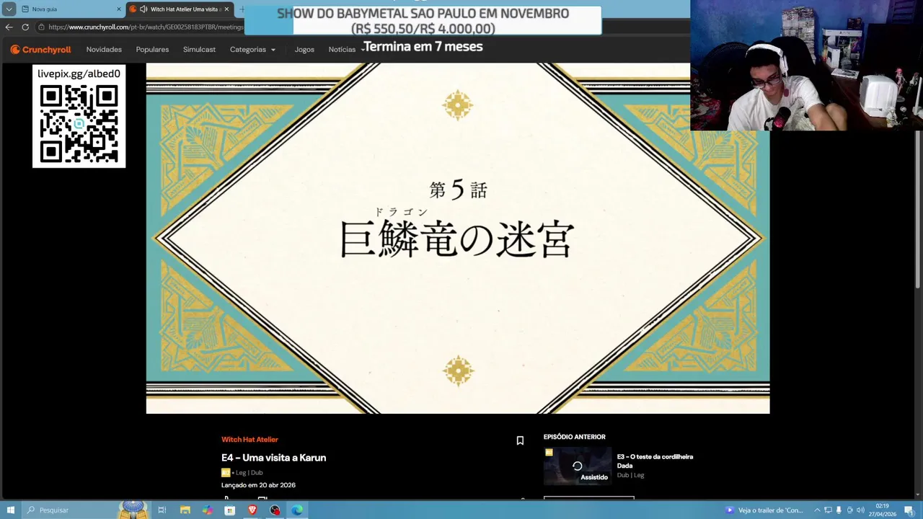Screen dimensions: 923x519
Task: Click the video player area
Action: coord(458,238)
